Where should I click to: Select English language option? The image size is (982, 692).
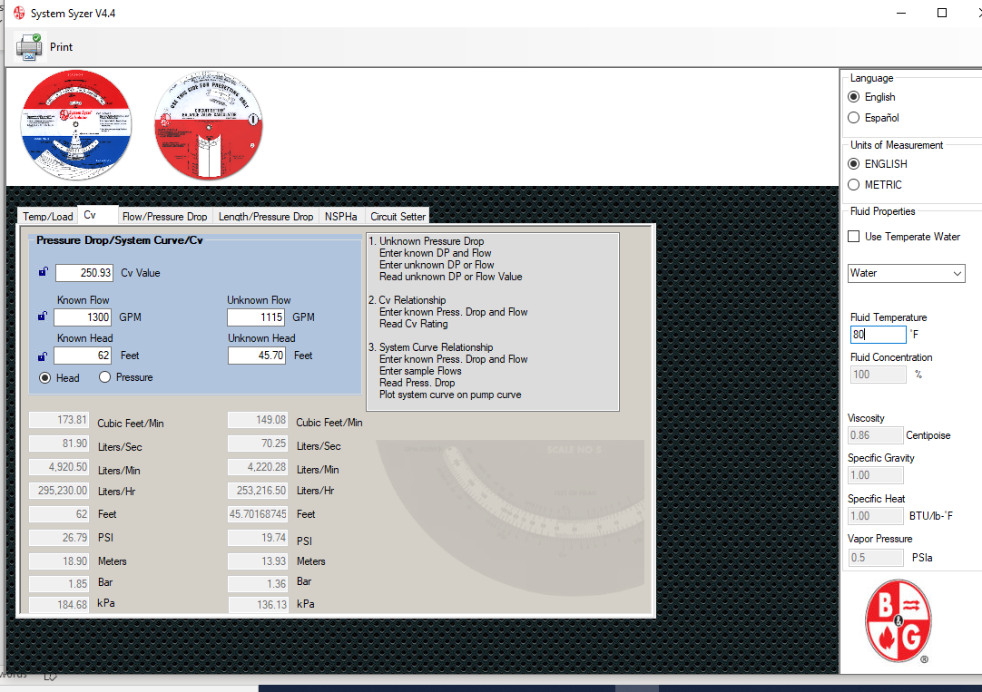[854, 97]
